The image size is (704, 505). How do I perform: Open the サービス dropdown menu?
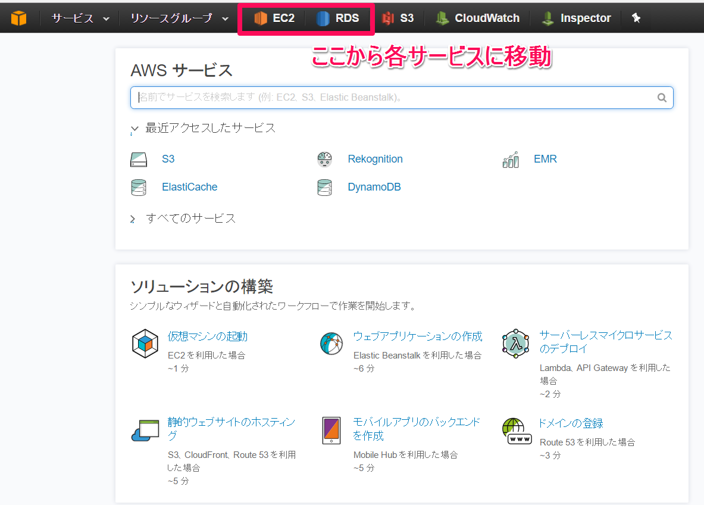(x=80, y=18)
